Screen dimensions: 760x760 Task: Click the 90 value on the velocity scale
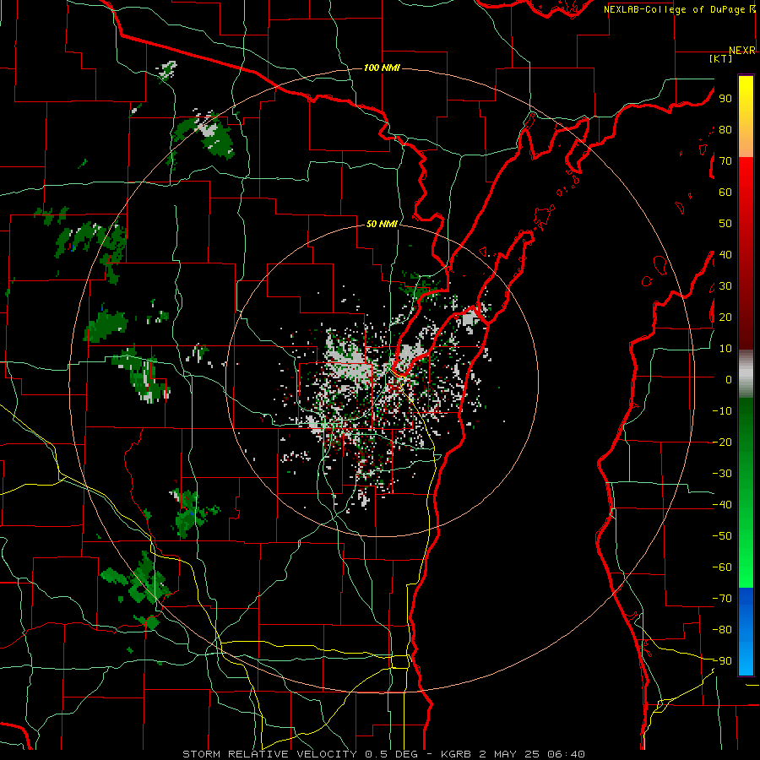[725, 99]
